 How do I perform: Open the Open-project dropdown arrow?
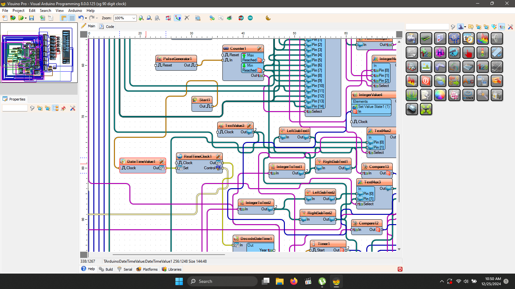point(25,18)
